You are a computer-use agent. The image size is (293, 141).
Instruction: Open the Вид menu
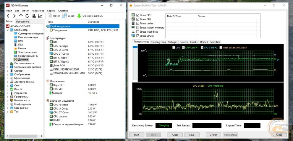(x=17, y=11)
